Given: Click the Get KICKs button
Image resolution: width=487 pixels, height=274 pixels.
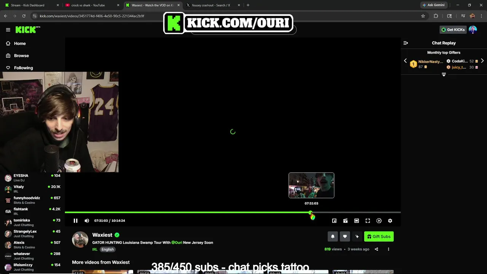Looking at the screenshot, I should click(453, 30).
